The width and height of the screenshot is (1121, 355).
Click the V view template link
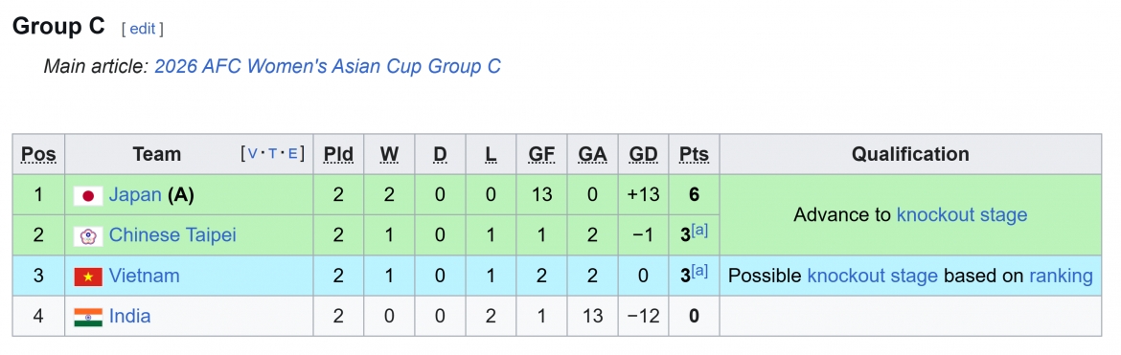[x=252, y=153]
